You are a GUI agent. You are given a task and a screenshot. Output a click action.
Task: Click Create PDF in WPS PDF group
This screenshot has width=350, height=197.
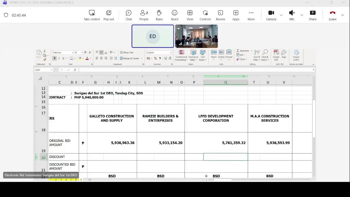pyautogui.click(x=276, y=55)
